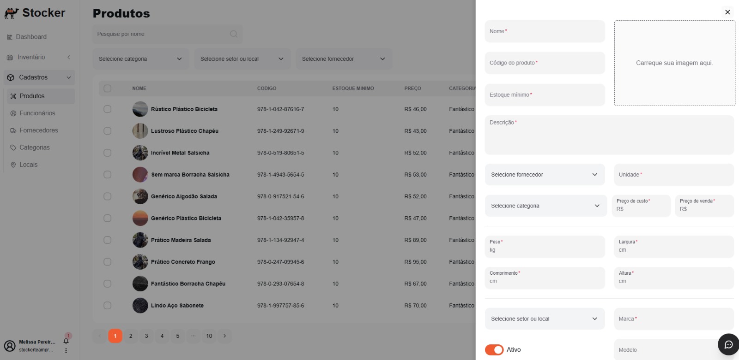Go to next page arrow

225,336
